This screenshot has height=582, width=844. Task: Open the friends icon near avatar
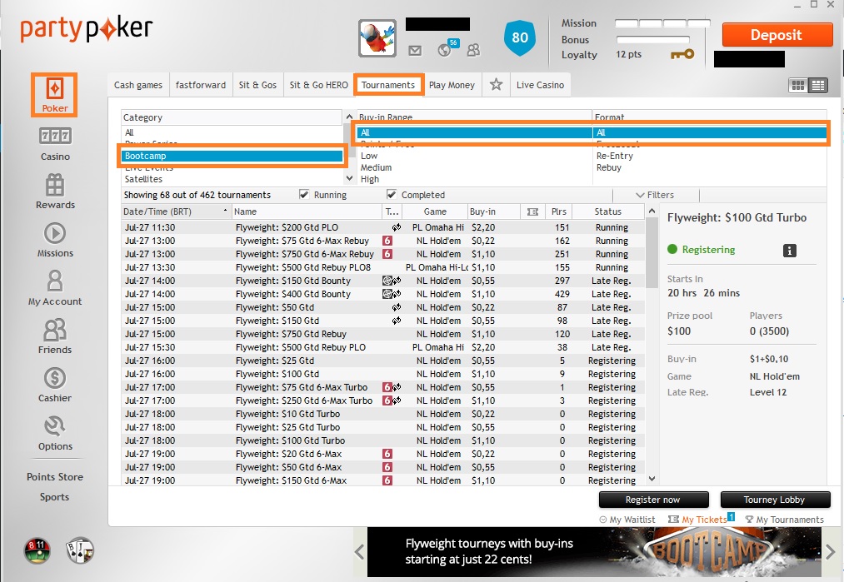pos(473,50)
